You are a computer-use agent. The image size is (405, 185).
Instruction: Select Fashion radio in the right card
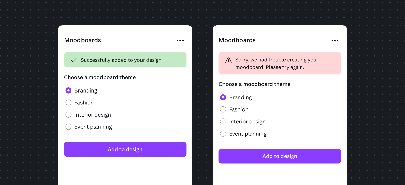(x=223, y=109)
